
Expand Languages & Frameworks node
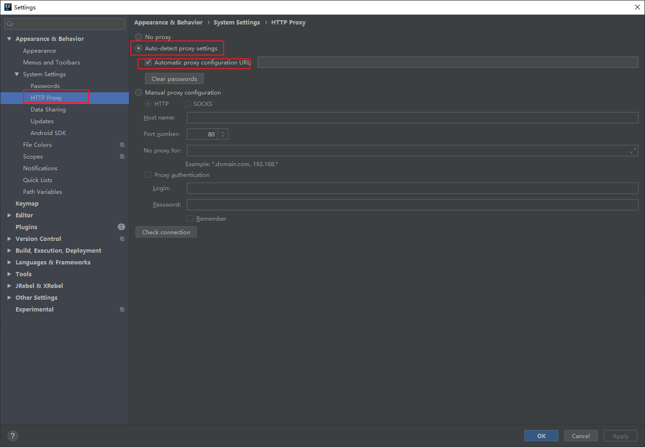9,262
